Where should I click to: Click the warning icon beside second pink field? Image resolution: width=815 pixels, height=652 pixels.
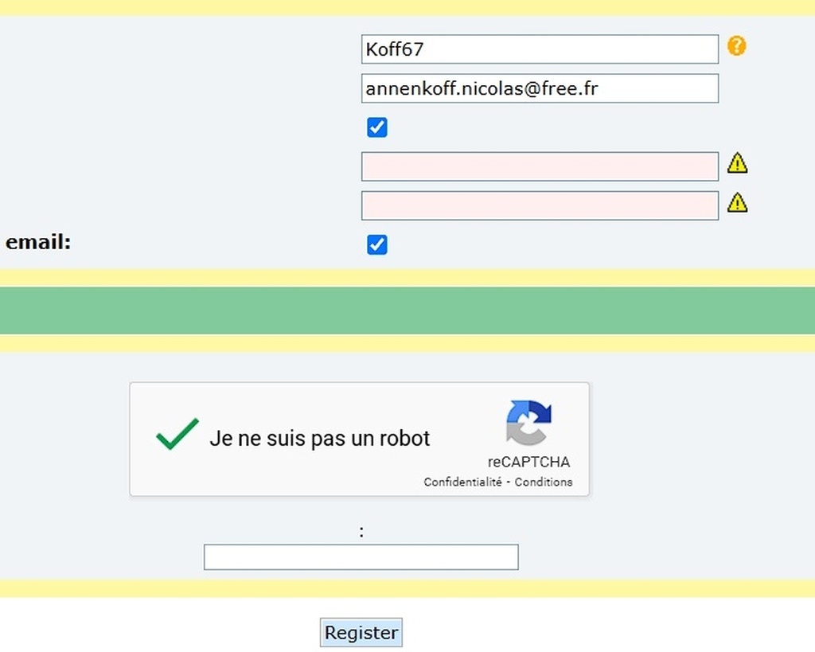(737, 202)
